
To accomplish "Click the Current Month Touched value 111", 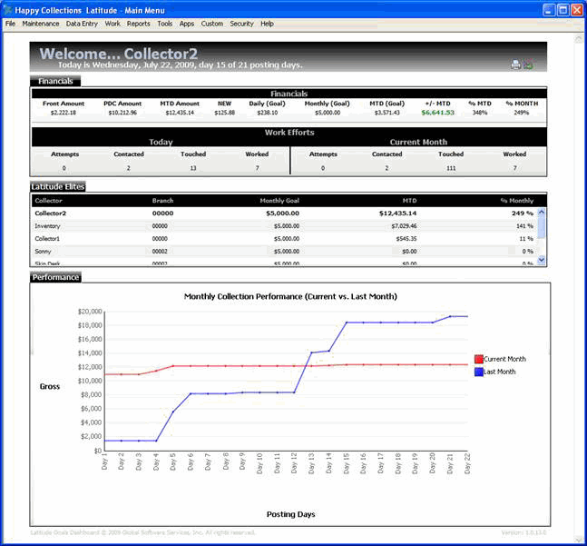I will pyautogui.click(x=451, y=168).
